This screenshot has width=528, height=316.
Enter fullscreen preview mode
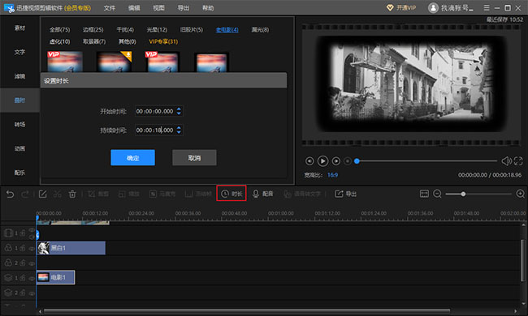[x=518, y=161]
